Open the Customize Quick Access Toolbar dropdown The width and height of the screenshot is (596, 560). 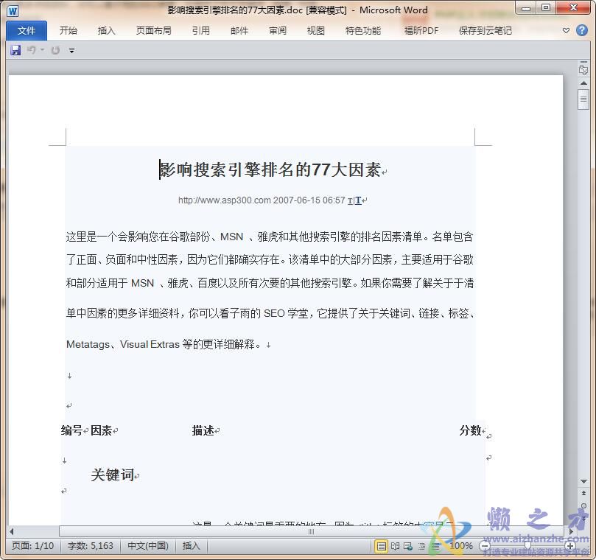point(71,50)
